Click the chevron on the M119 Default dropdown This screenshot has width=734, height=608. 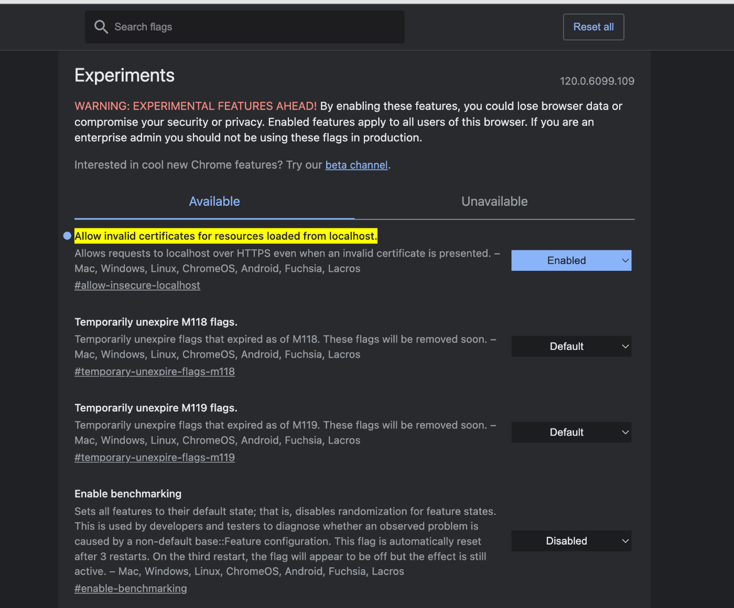click(624, 432)
